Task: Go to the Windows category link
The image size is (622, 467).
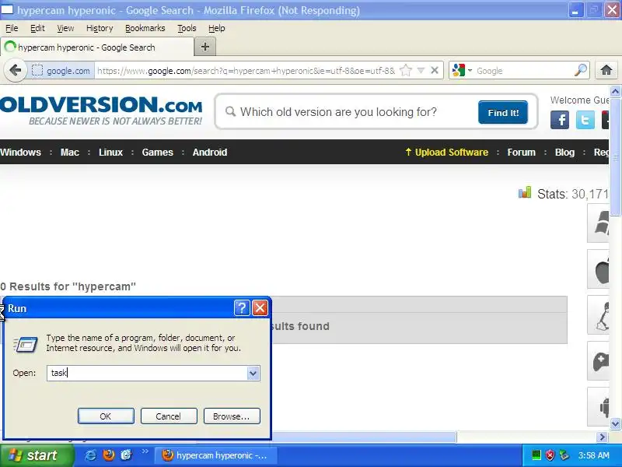Action: [x=21, y=153]
